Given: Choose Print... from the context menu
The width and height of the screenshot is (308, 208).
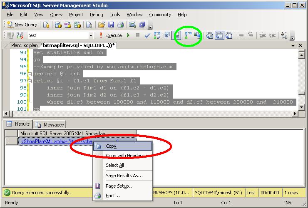Looking at the screenshot, I should point(122,196).
